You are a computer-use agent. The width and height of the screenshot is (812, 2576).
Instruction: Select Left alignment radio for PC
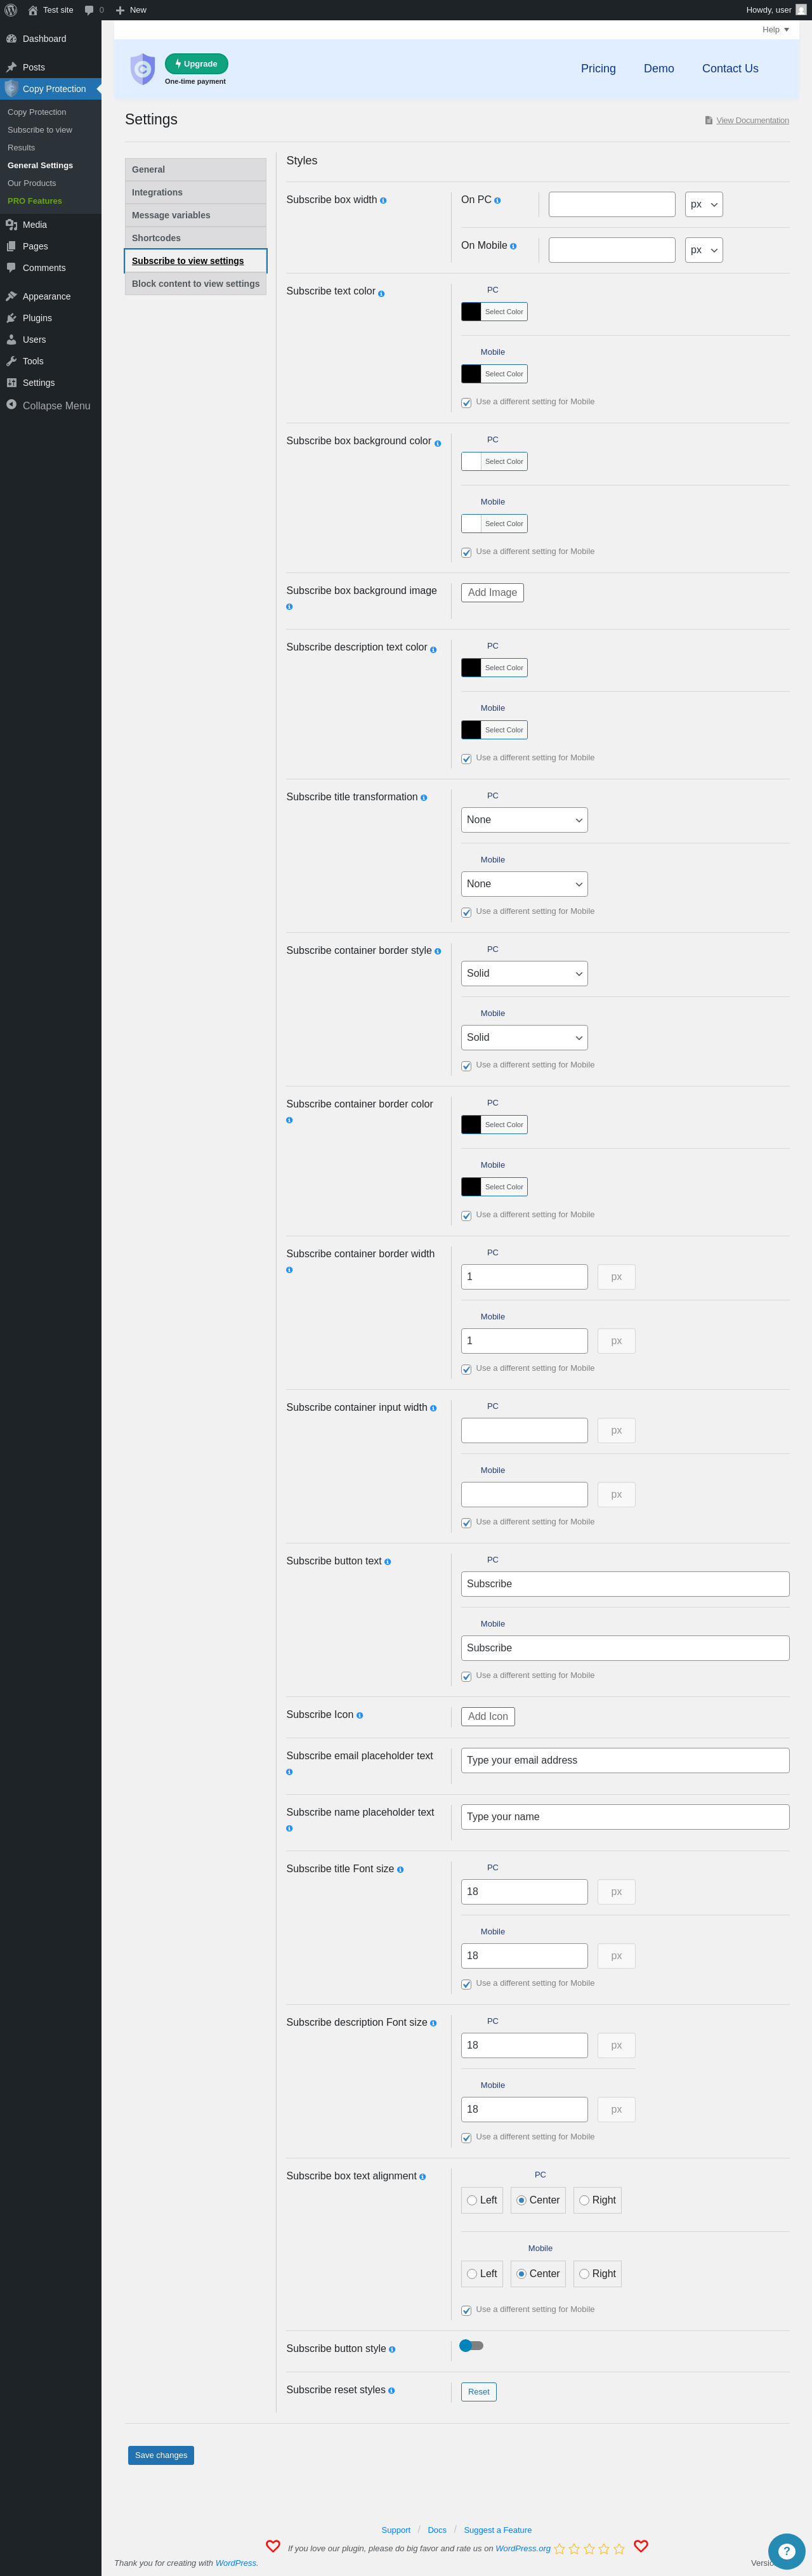tap(472, 2200)
